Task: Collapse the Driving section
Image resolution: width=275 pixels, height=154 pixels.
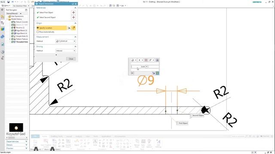Action: (75, 47)
